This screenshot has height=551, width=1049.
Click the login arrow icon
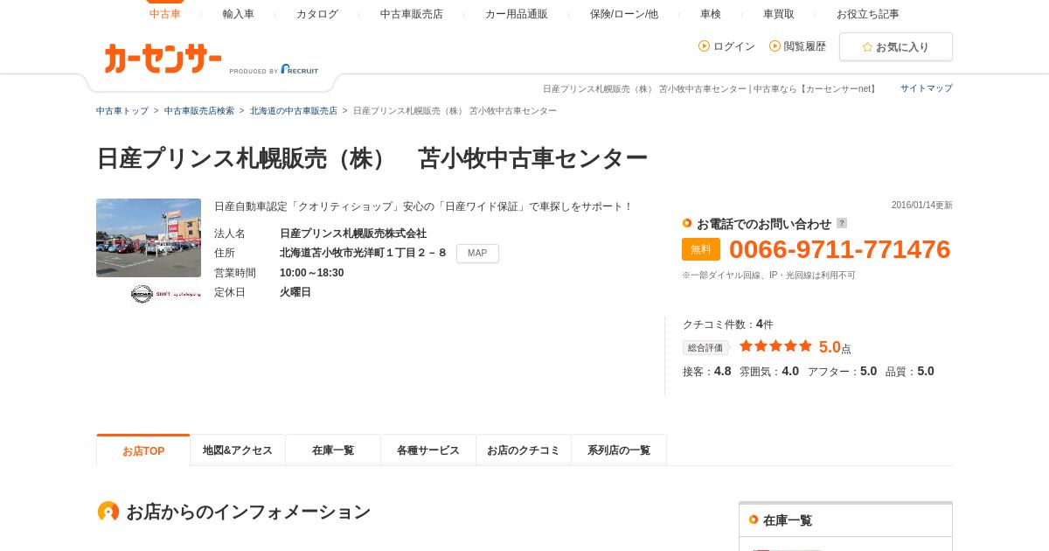pyautogui.click(x=704, y=46)
